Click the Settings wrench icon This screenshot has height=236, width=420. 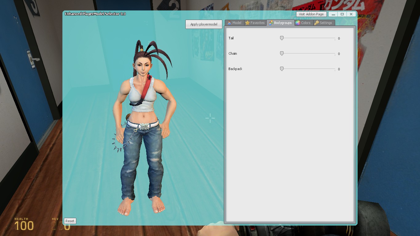tap(316, 23)
